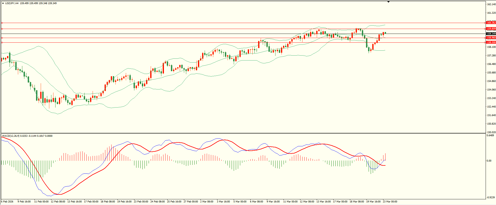Viewport: 496px width, 205px height.
Task: Click the 0.6489 MACD scale value
Action: click(490, 135)
